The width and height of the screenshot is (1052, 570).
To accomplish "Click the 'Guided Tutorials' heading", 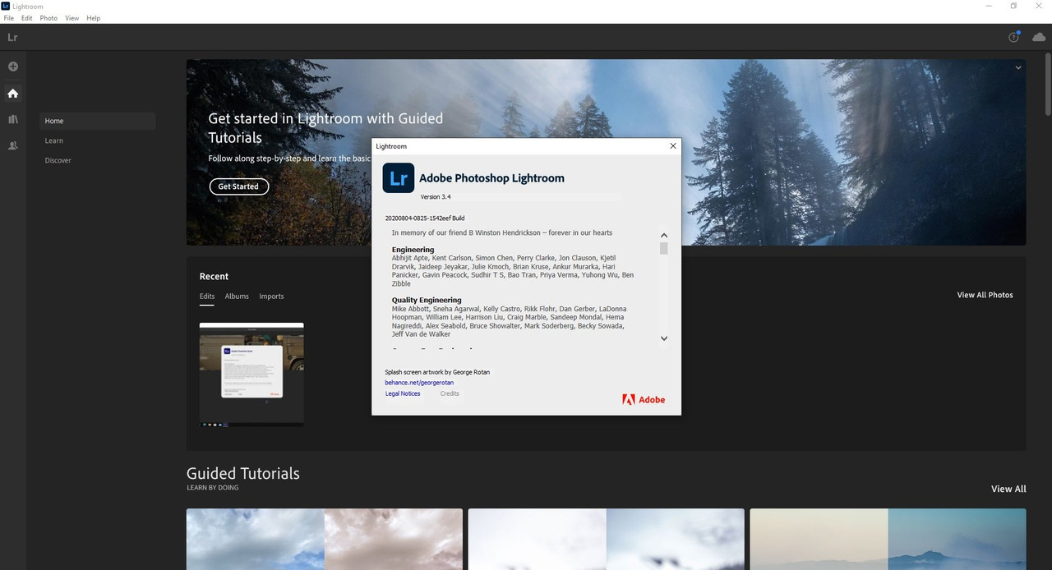I will 243,474.
